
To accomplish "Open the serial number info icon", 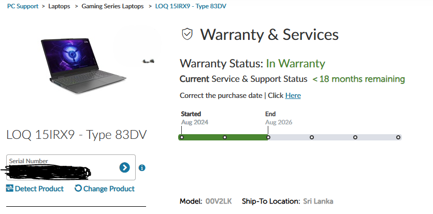I will (x=142, y=167).
